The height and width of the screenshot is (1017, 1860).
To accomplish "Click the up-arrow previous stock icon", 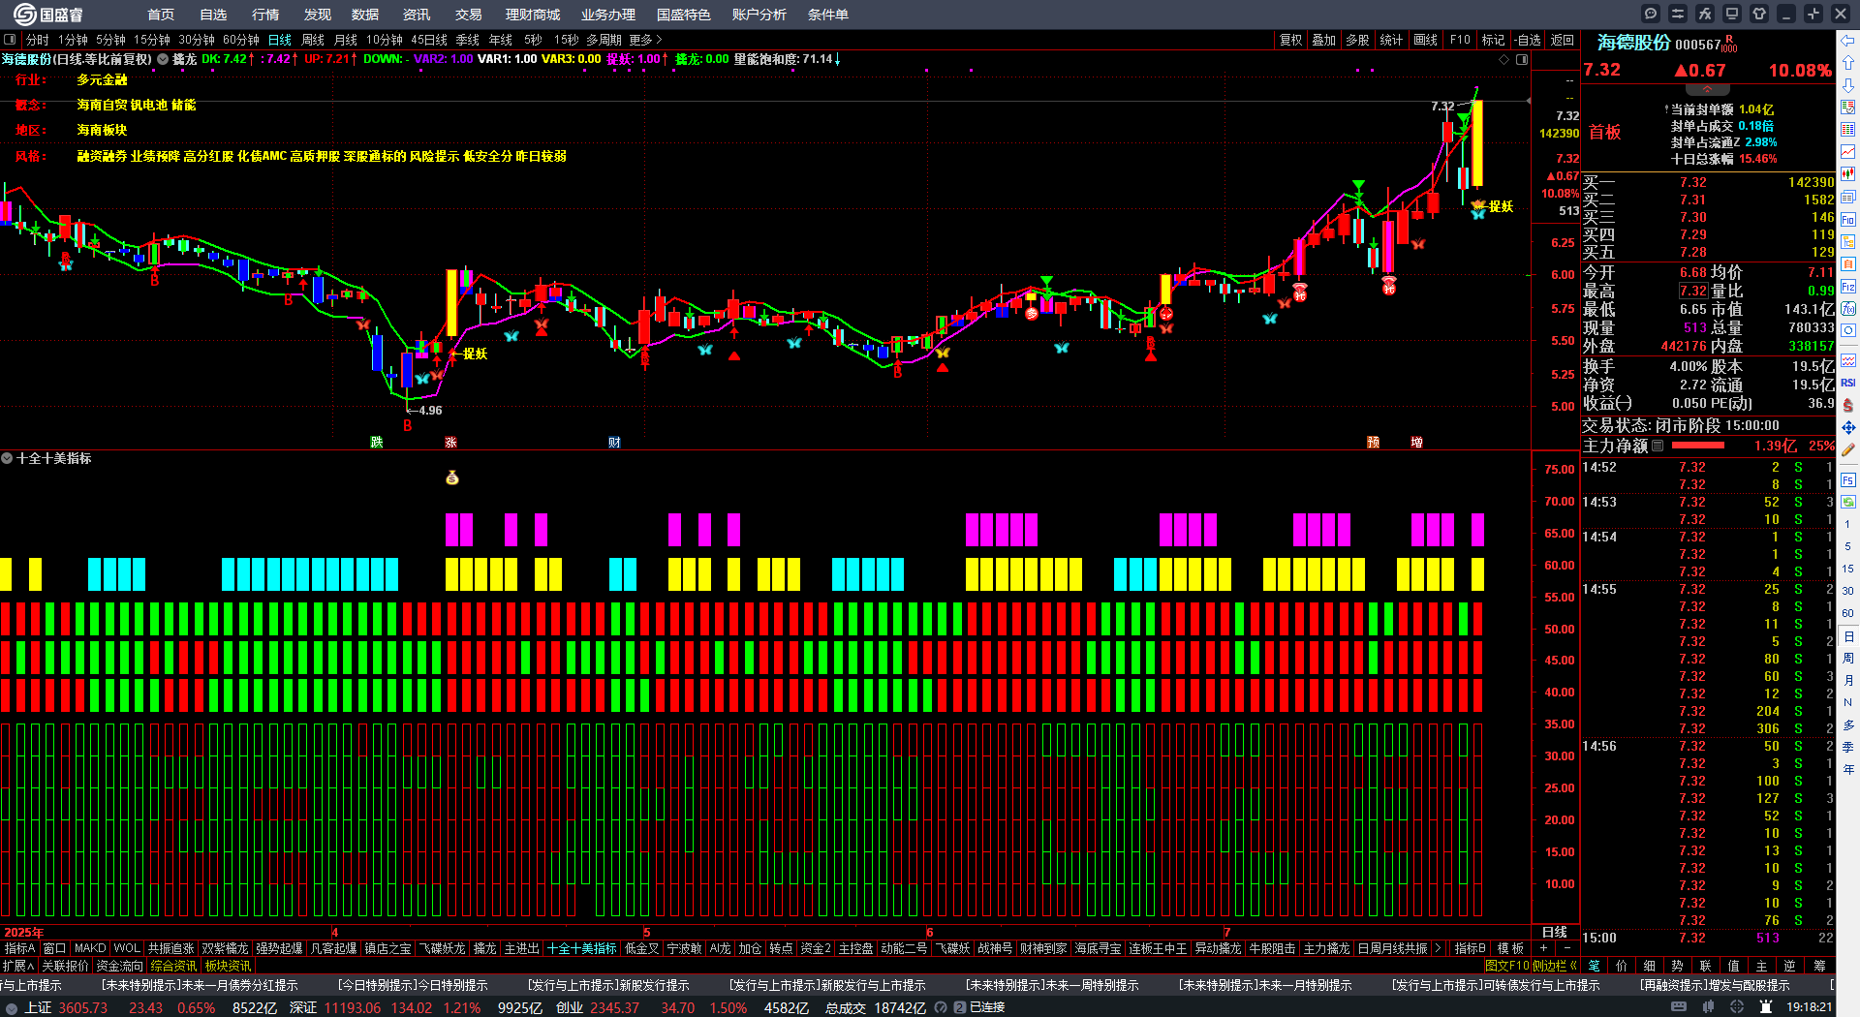I will point(1848,62).
